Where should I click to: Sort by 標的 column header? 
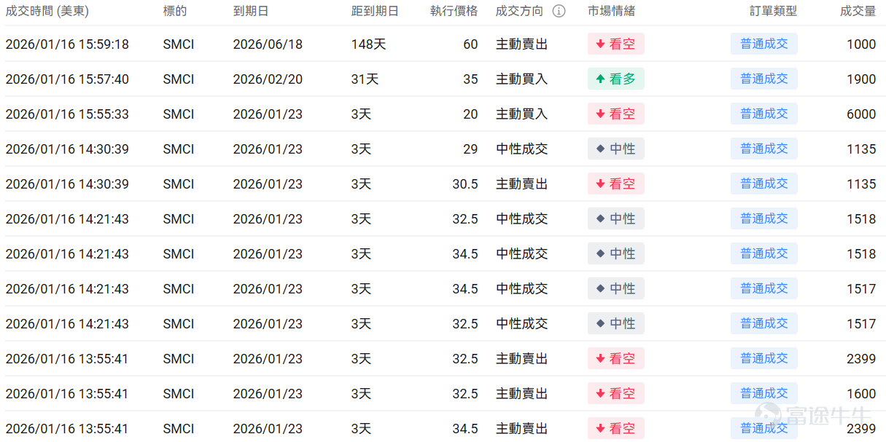coord(175,11)
